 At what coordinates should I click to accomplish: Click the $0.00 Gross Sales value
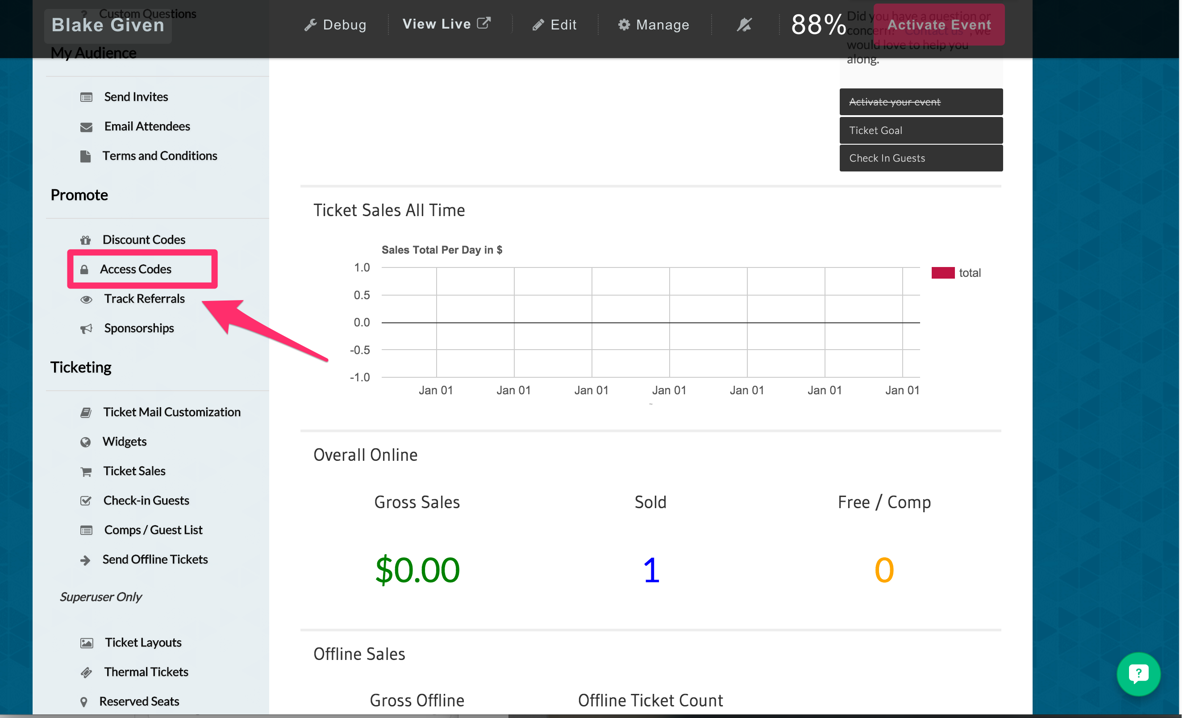(x=417, y=570)
